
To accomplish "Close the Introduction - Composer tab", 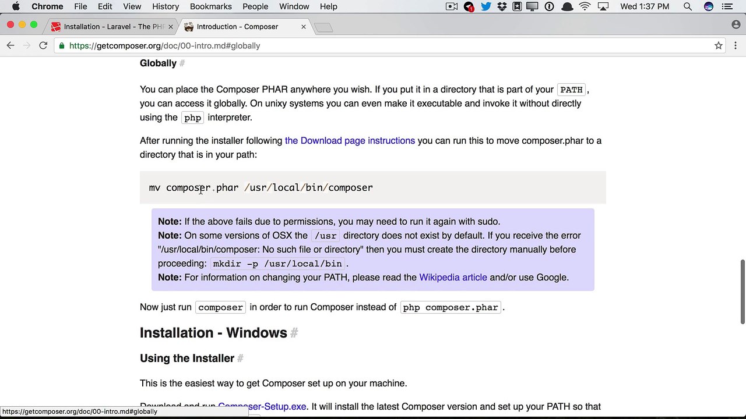I will pos(303,27).
